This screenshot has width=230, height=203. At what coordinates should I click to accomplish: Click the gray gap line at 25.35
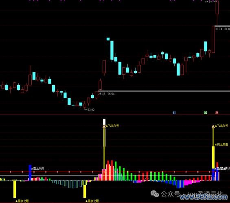click(x=164, y=91)
